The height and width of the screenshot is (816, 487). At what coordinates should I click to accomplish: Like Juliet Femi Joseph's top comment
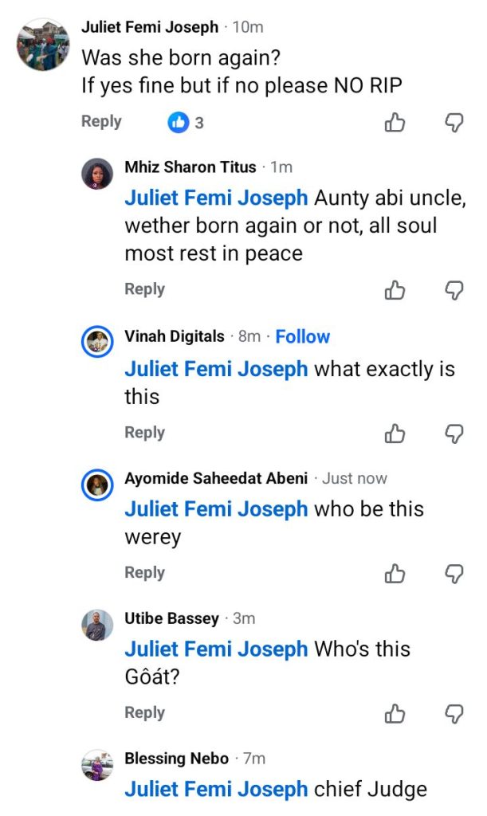click(395, 123)
